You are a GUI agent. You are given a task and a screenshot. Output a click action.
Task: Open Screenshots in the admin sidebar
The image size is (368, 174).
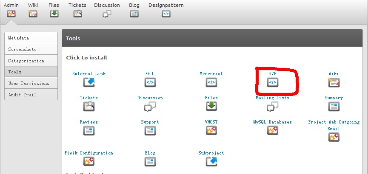pos(31,49)
